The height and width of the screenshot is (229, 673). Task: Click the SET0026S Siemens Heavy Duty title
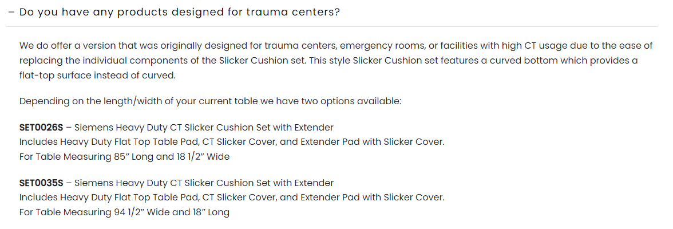click(x=204, y=127)
